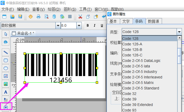Switch to the 文字 tab
Viewport: 184px width, 112px height.
(x=126, y=21)
